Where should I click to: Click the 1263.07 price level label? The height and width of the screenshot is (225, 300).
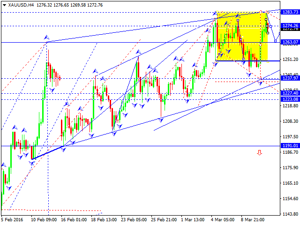290,42
